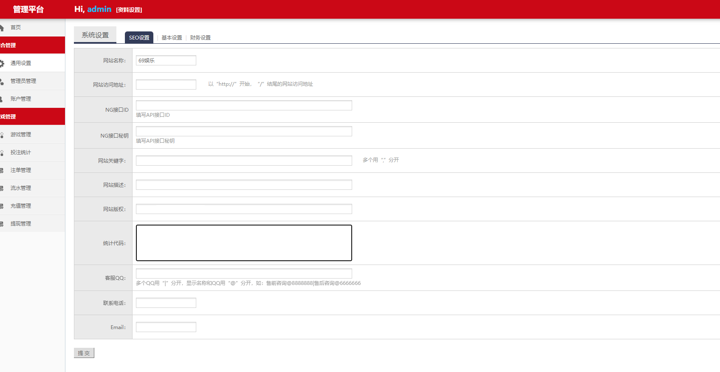Click into the 统计代码 text area
Screen dimensions: 720x372
244,243
